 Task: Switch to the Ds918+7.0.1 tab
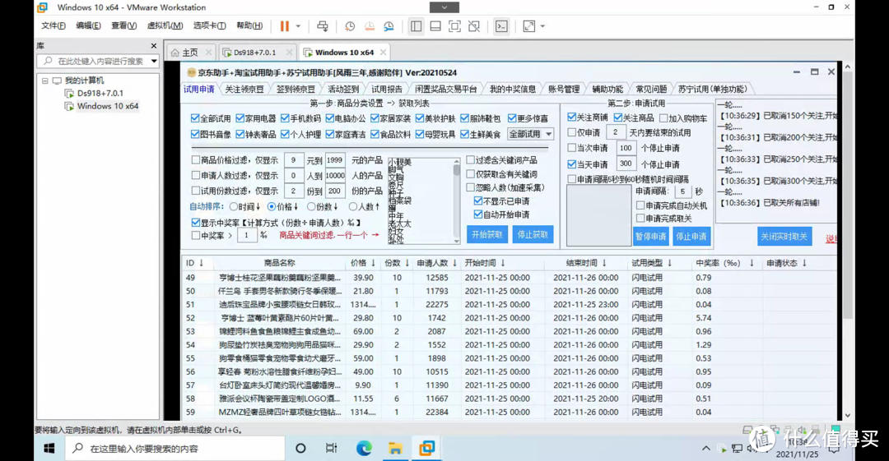pyautogui.click(x=254, y=52)
